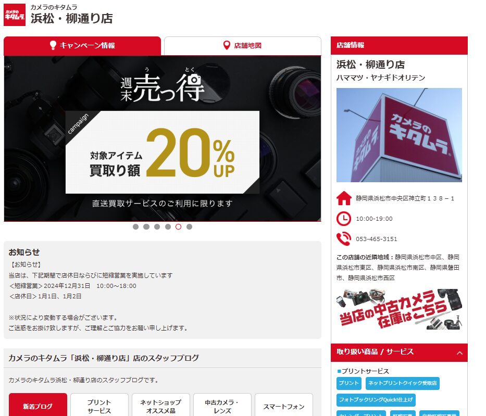The image size is (486, 416).
Task: Click the red clock hours icon
Action: (x=344, y=219)
